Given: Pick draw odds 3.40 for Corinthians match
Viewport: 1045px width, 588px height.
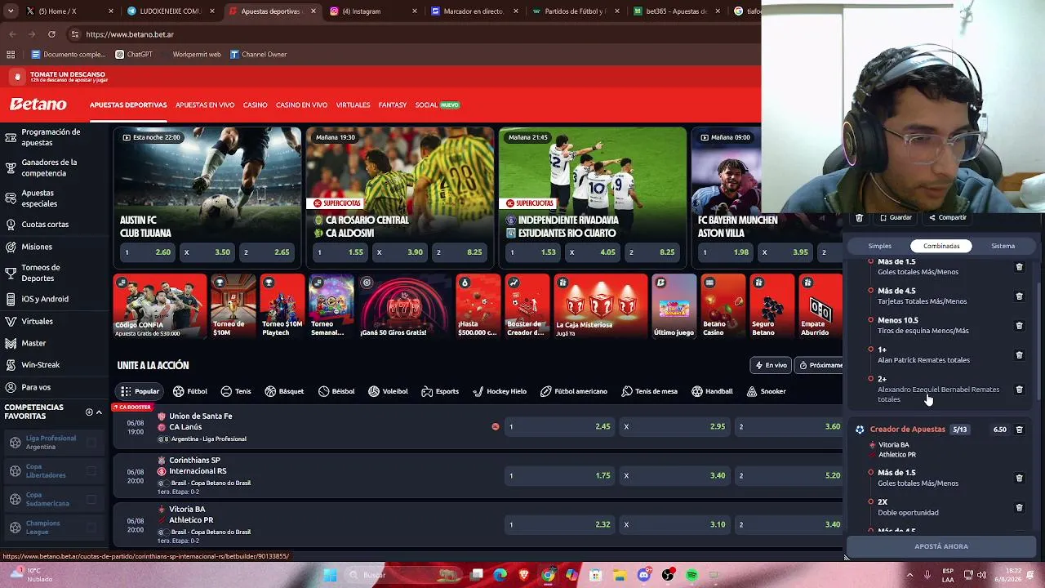Looking at the screenshot, I should point(674,475).
